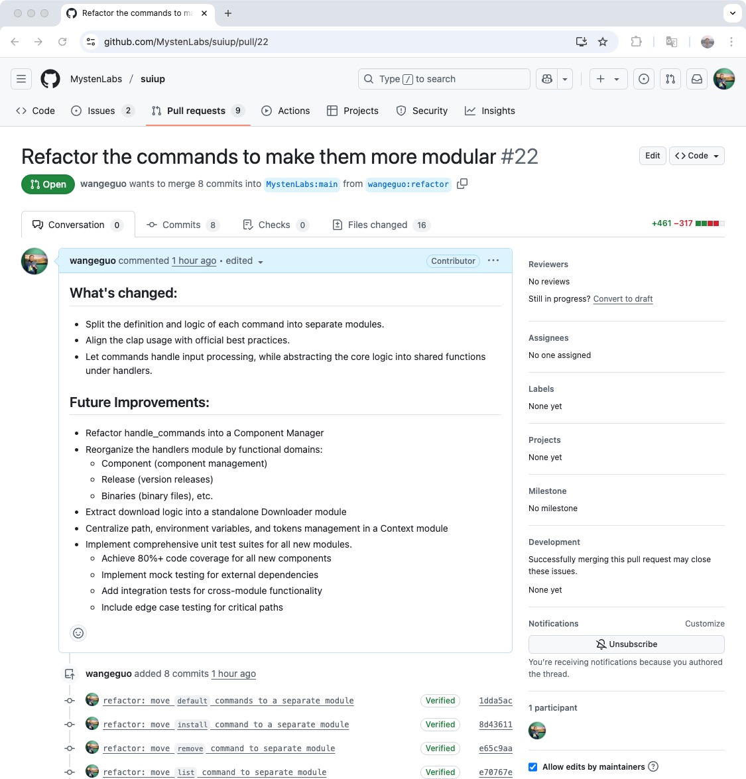The height and width of the screenshot is (779, 746).
Task: Open the notifications inbox icon
Action: click(x=697, y=79)
